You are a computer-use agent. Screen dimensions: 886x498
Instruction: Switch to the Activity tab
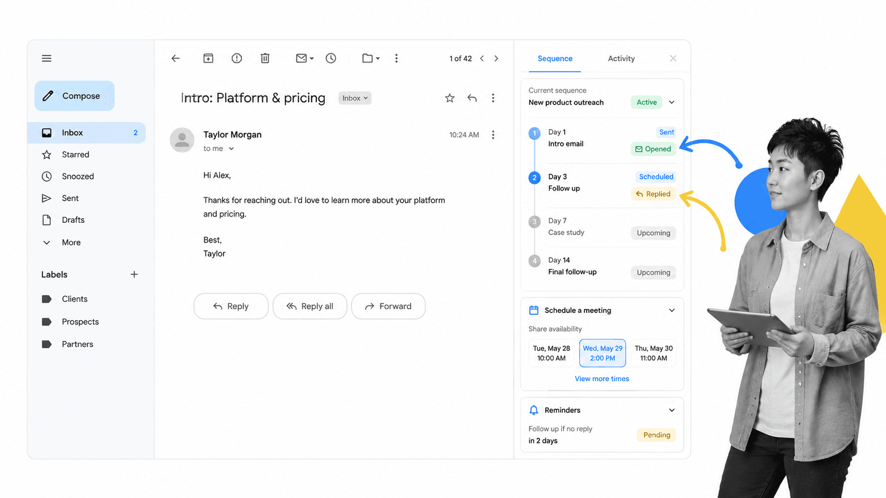click(621, 59)
